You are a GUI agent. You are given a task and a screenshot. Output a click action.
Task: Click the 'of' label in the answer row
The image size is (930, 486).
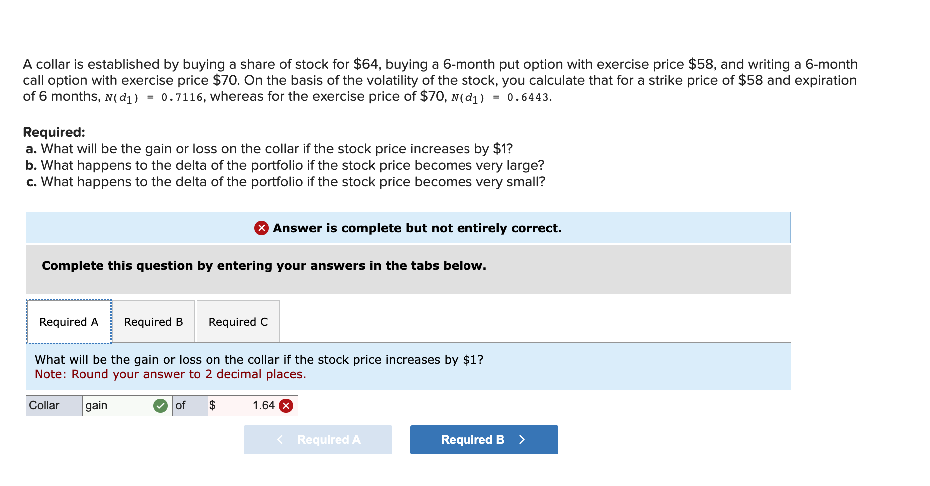coord(181,406)
